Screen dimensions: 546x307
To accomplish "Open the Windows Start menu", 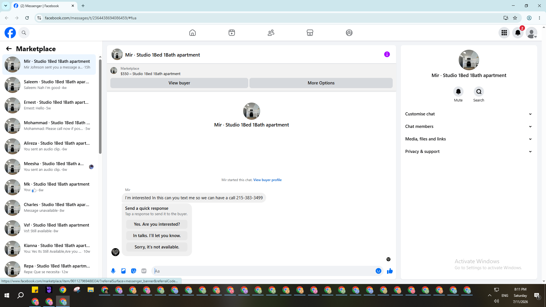I will (x=7, y=296).
